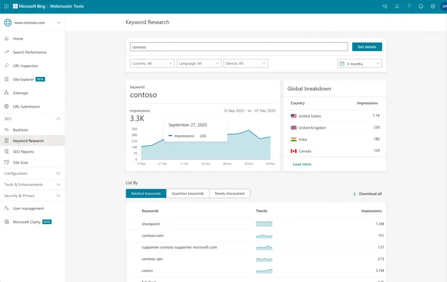The image size is (447, 282).
Task: Switch to the Newly discovered tab
Action: pos(230,193)
